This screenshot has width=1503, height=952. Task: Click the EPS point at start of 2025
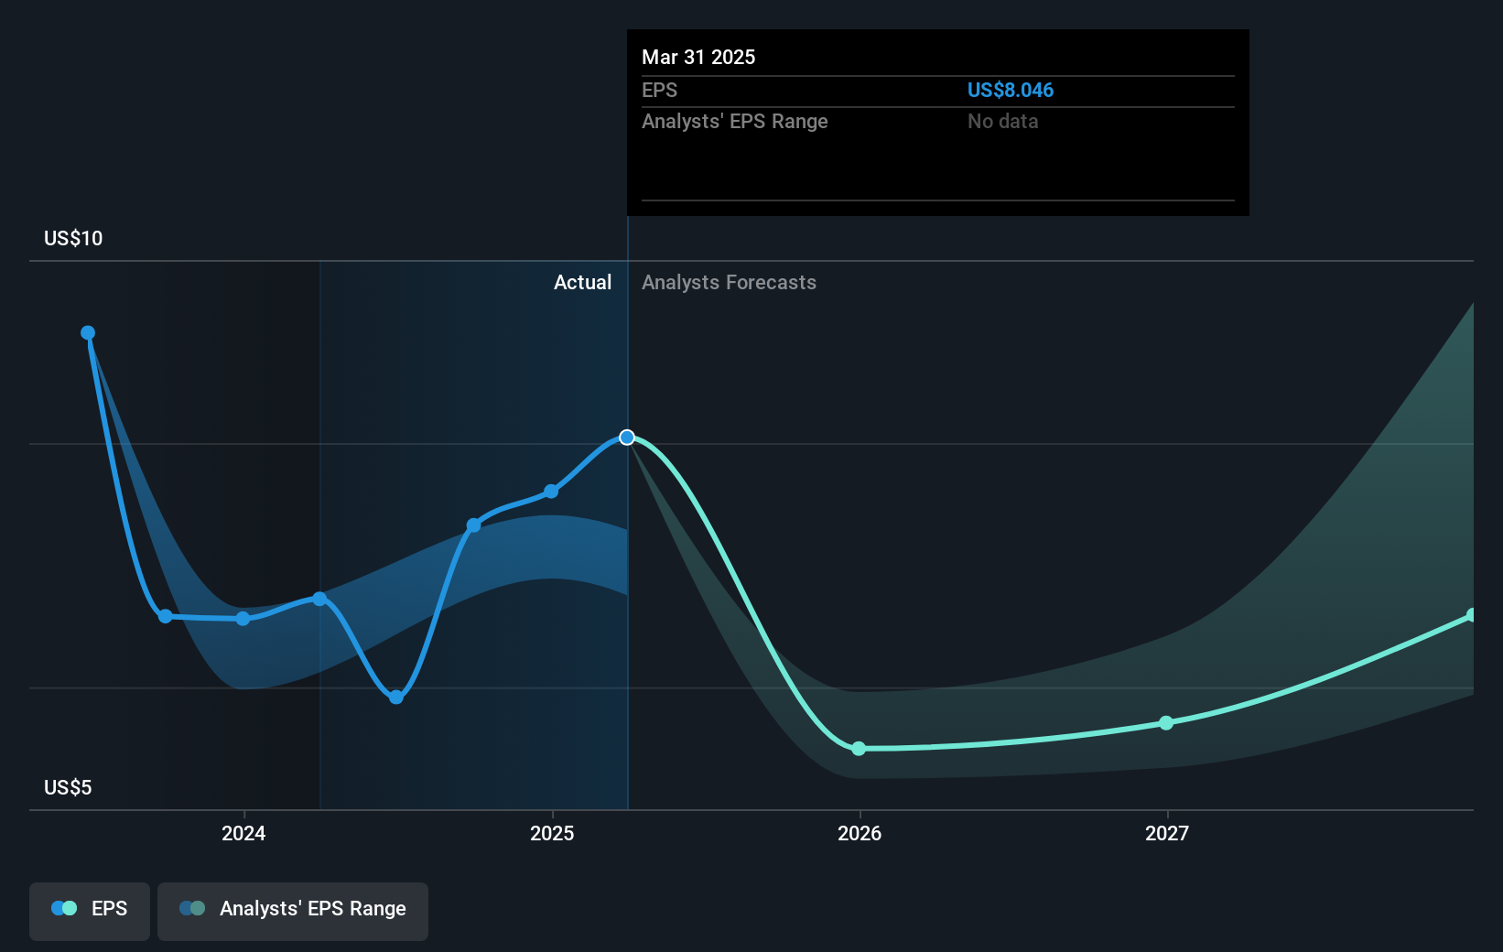tap(551, 492)
